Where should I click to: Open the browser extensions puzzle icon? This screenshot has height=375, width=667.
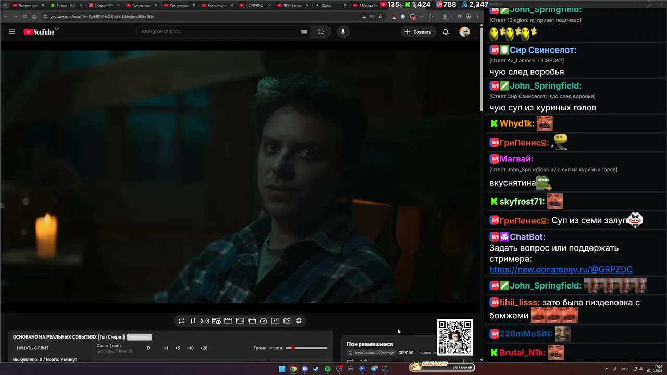click(x=431, y=16)
